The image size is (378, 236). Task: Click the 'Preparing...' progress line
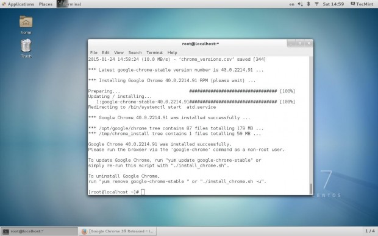click(x=191, y=91)
